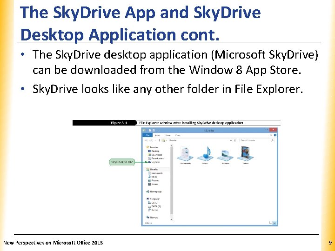Select Network in navigation pane

(152, 218)
